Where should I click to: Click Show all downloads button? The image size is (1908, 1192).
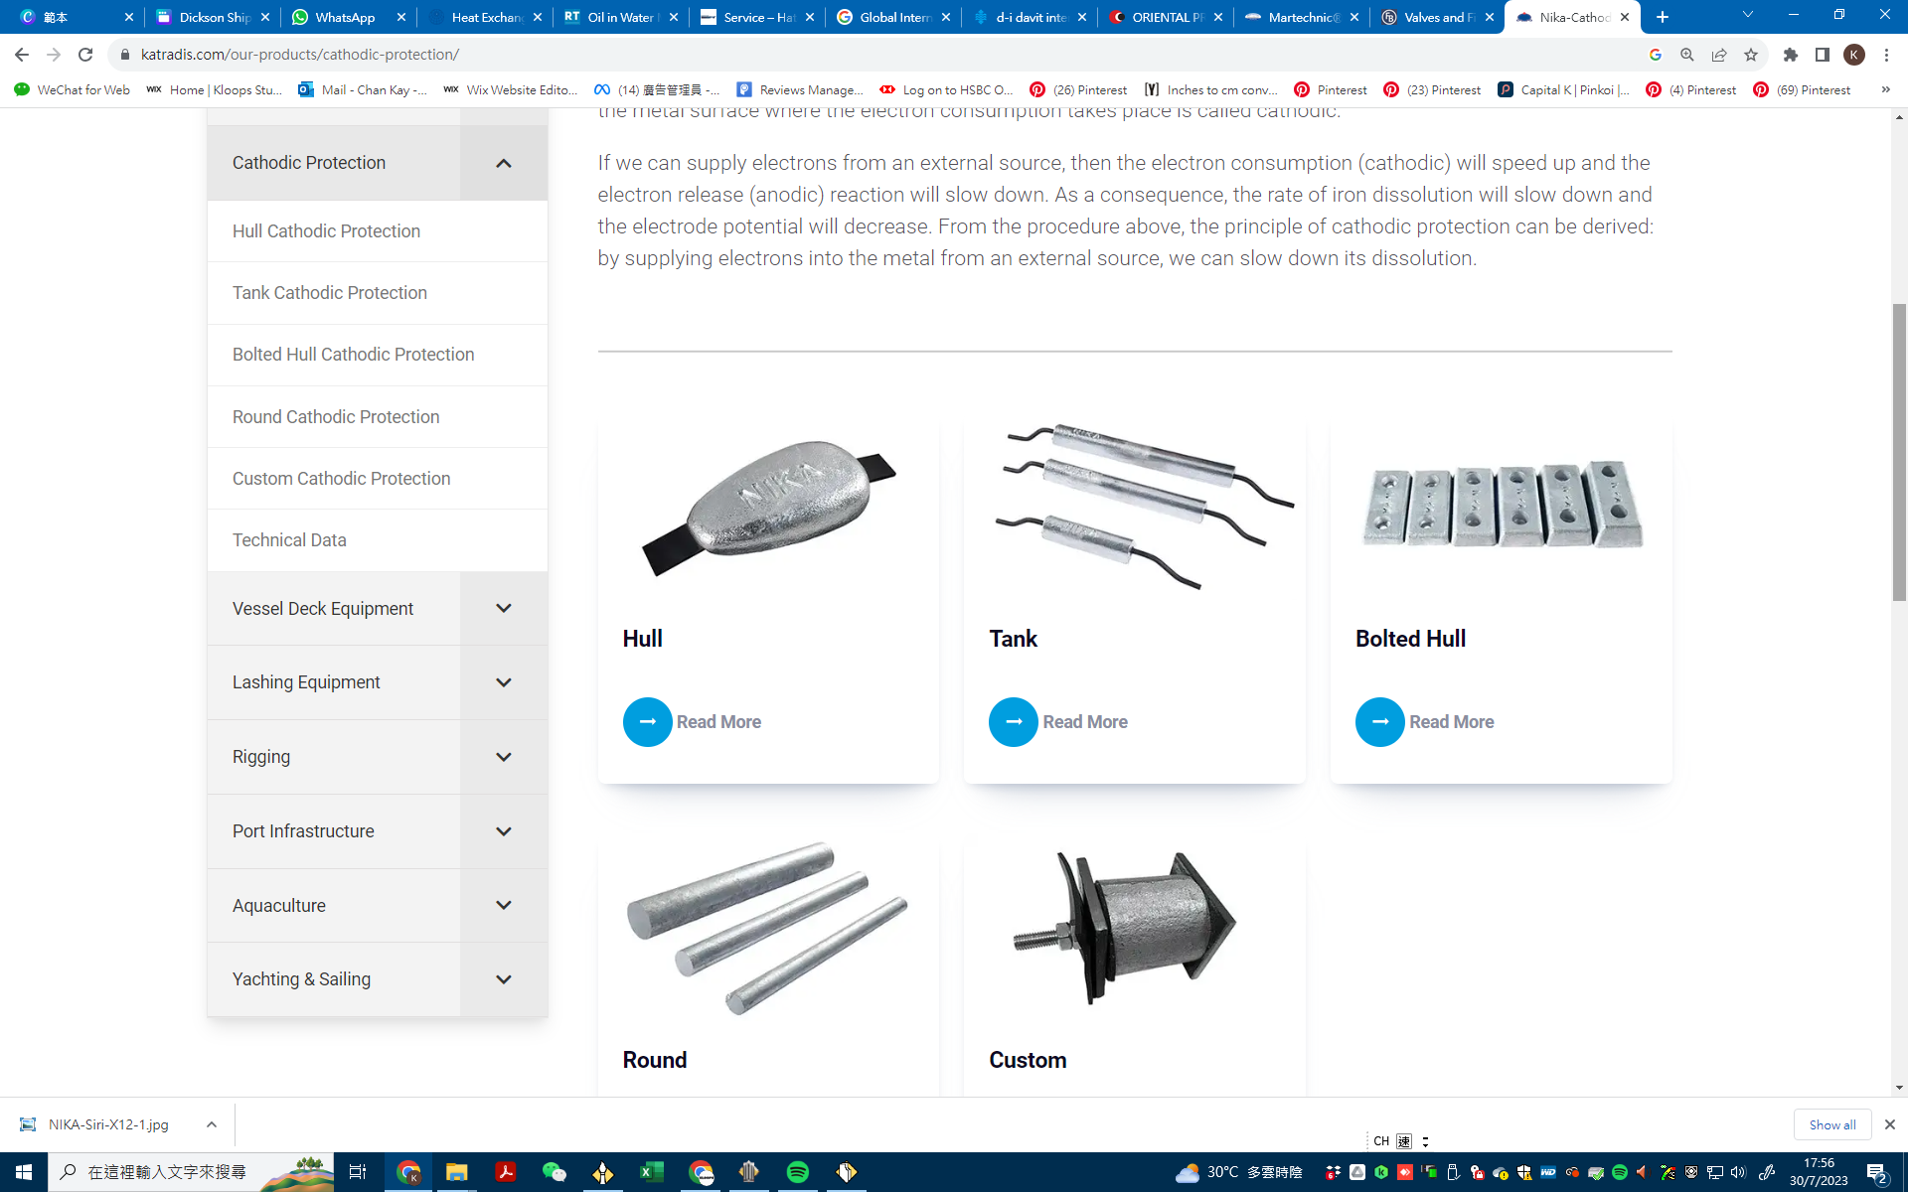[x=1831, y=1124]
